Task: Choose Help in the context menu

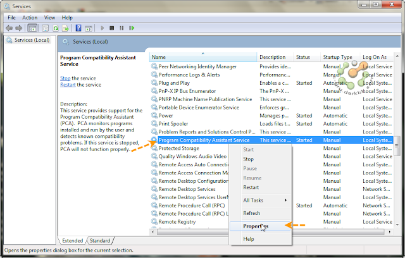Action: coord(260,239)
